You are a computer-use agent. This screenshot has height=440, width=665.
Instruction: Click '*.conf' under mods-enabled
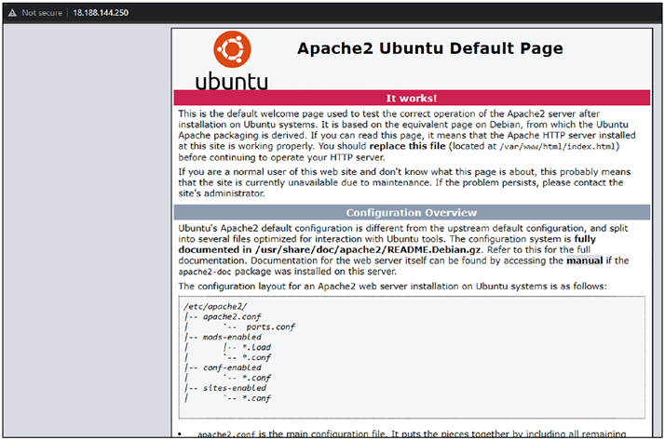256,357
